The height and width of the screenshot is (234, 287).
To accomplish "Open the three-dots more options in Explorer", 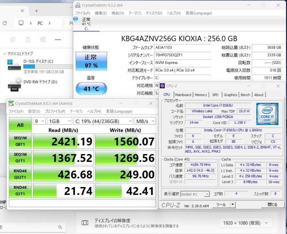I will (x=58, y=40).
